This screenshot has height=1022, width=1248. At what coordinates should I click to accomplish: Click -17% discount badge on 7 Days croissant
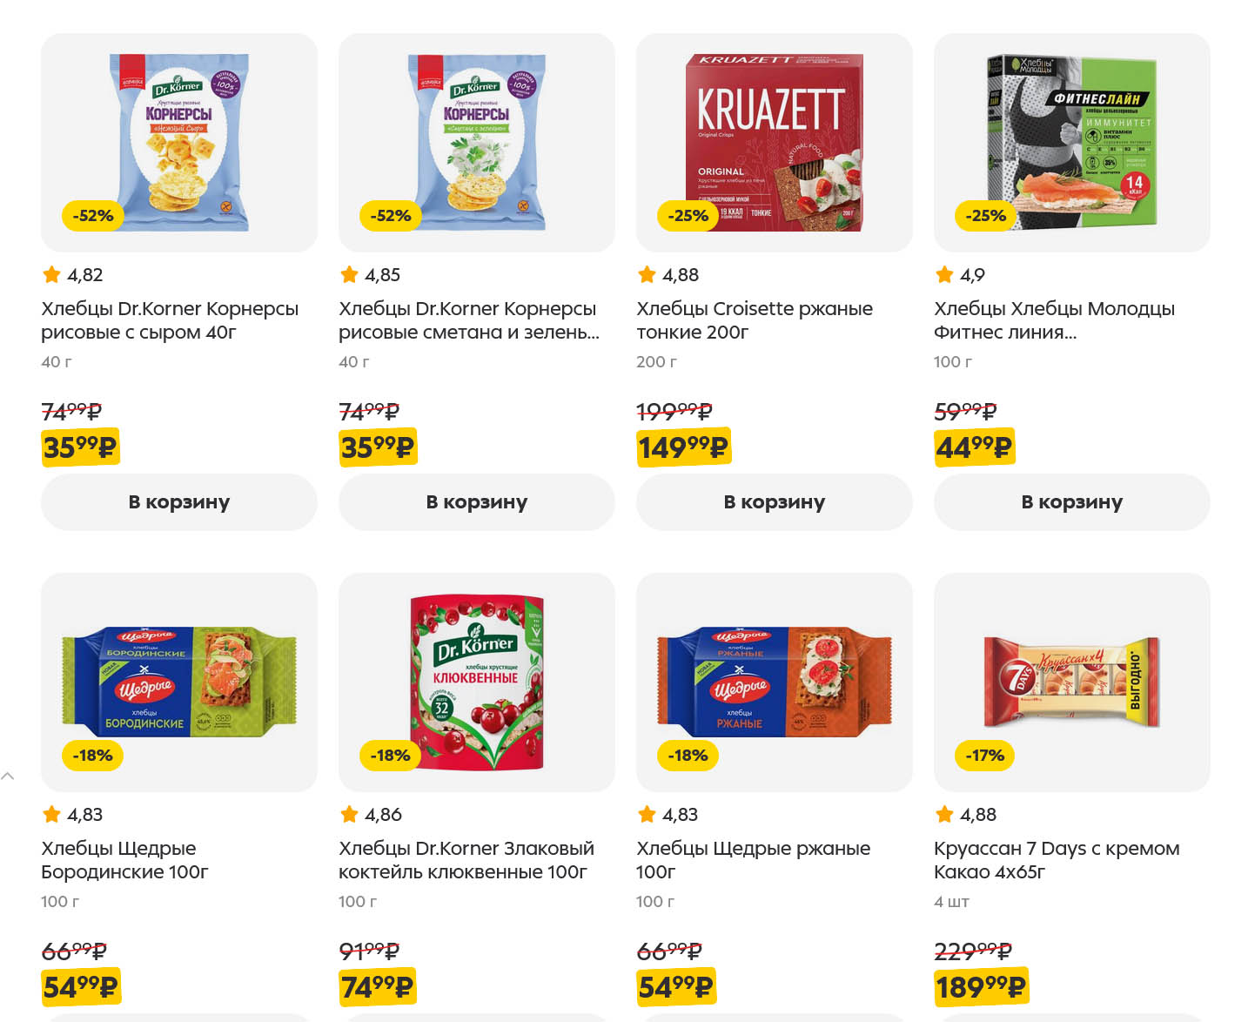pyautogui.click(x=985, y=756)
